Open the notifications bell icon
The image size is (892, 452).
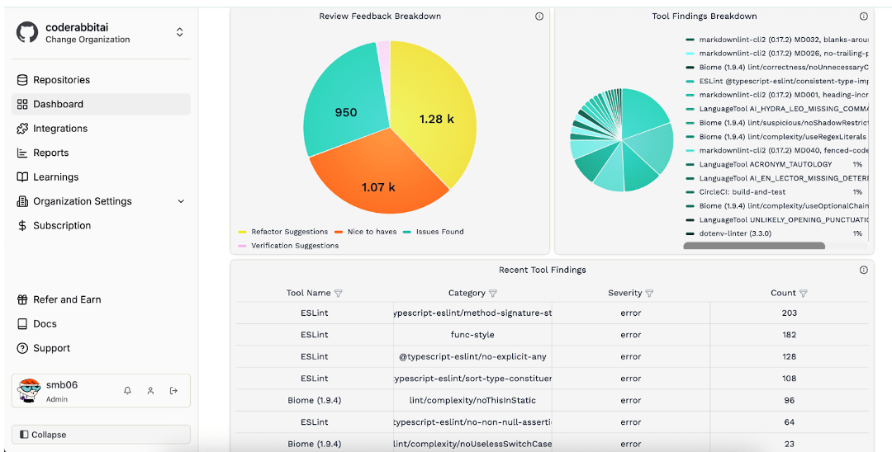click(x=127, y=391)
